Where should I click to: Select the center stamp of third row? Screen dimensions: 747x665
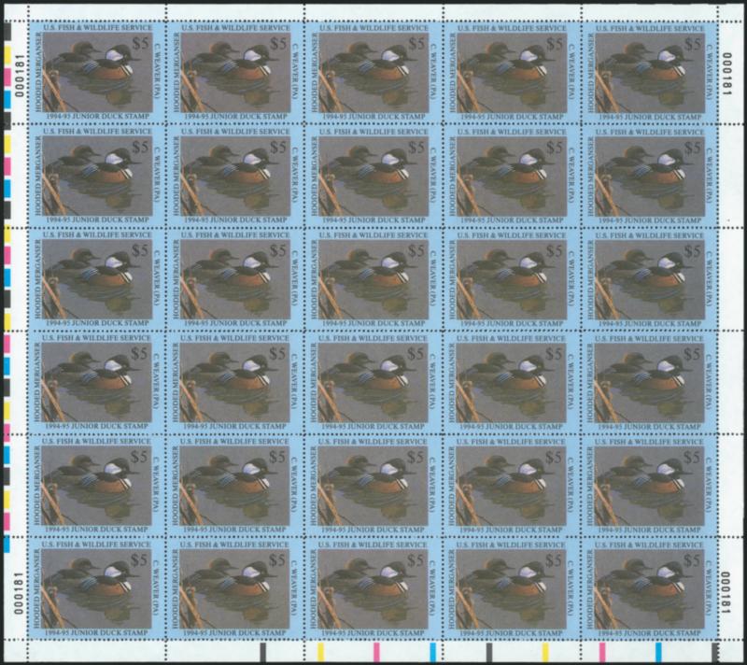pos(373,279)
